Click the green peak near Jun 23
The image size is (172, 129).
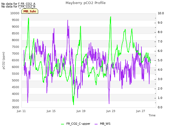pos(111,17)
